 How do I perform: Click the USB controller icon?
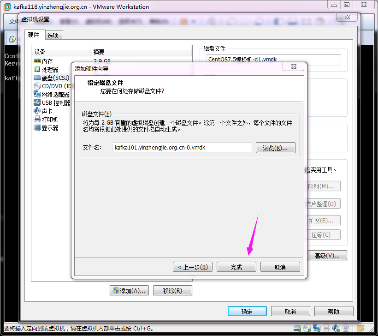37,102
